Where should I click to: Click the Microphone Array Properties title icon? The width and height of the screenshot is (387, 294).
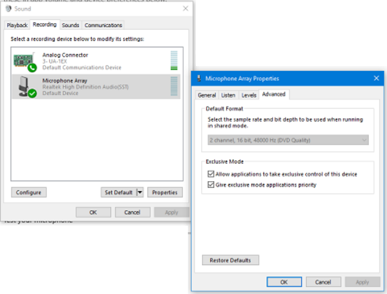pos(199,78)
